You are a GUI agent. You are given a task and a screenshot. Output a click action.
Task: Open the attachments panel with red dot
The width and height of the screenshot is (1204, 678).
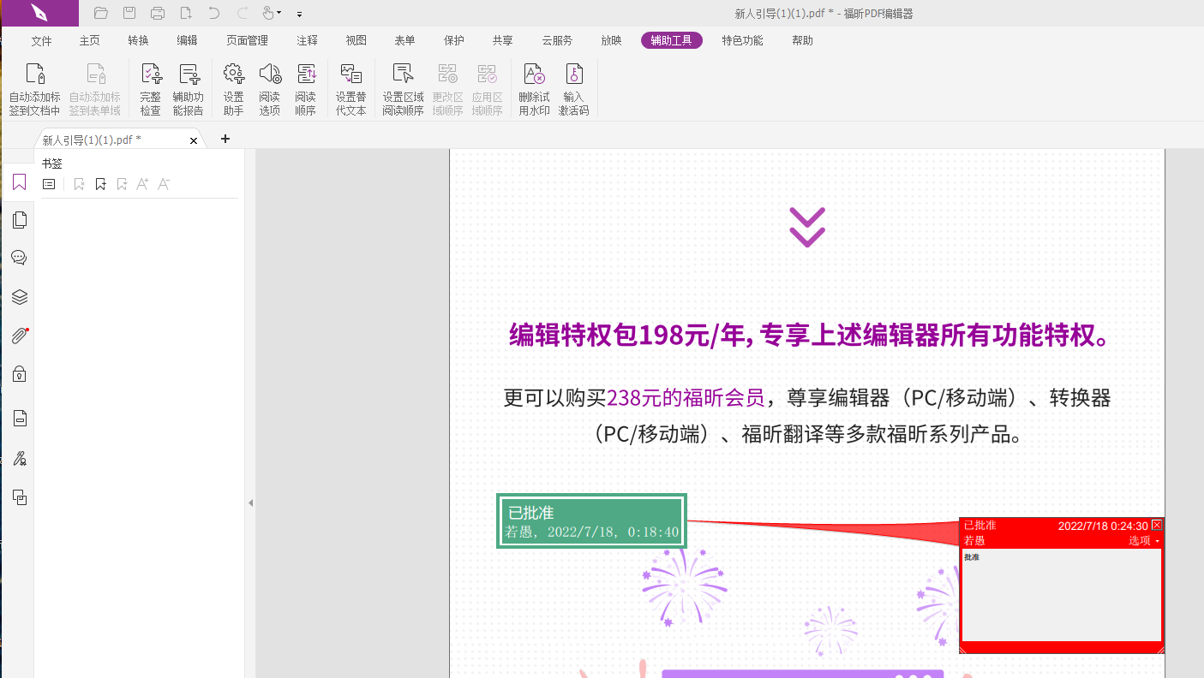click(x=19, y=335)
